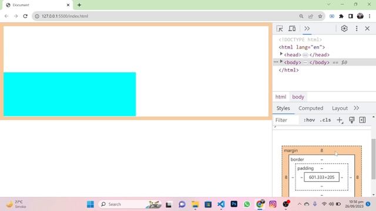376x211 pixels.
Task: Show hidden system tray icons
Action: tap(299, 204)
